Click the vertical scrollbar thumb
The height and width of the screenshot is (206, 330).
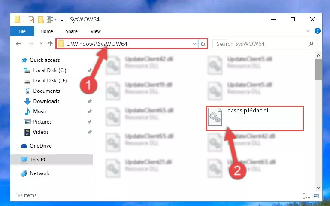tap(318, 70)
